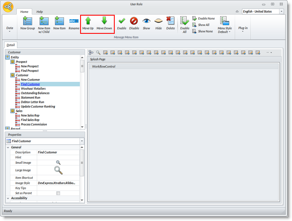Click the New Group ribbon icon
The height and width of the screenshot is (221, 292).
click(x=27, y=21)
